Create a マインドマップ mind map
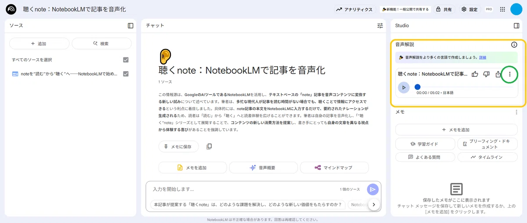Screen dimensions: 527x223 pos(334,168)
